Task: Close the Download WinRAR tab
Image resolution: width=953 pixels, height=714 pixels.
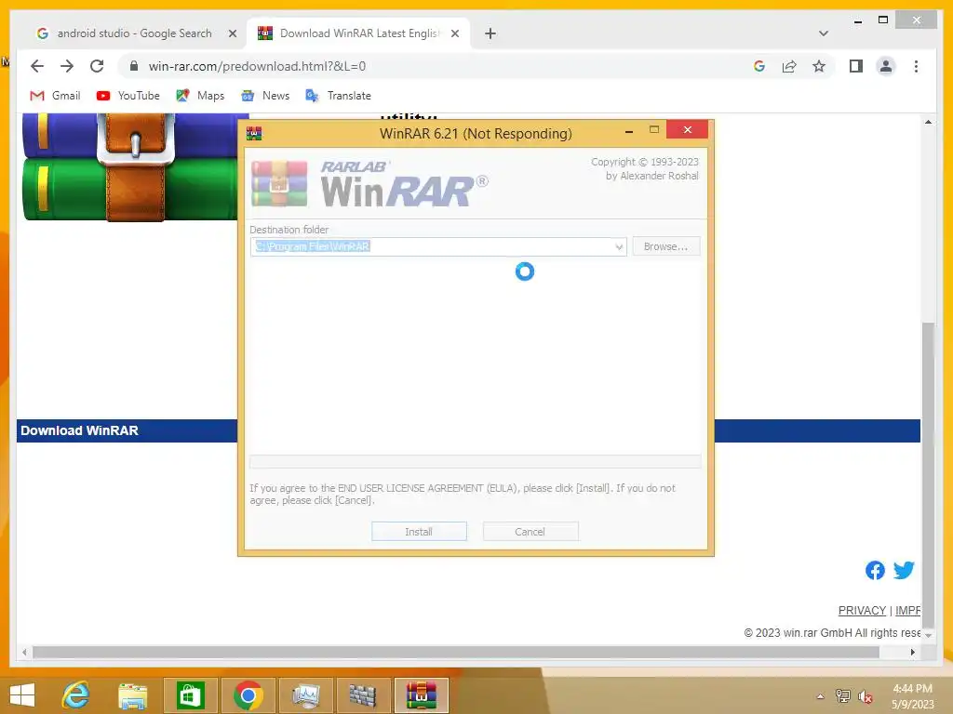Action: click(x=454, y=33)
